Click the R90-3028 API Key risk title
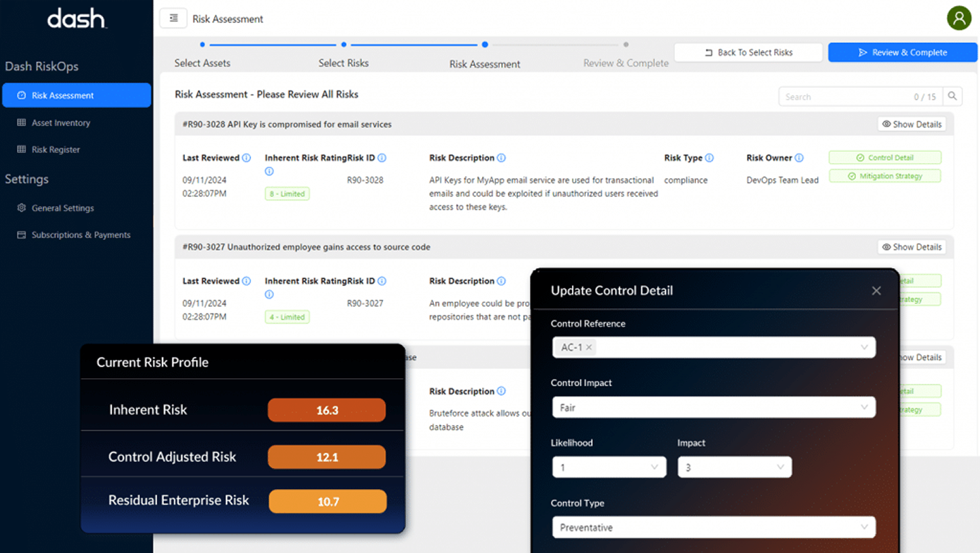Screen dimensions: 980x553 [x=287, y=124]
